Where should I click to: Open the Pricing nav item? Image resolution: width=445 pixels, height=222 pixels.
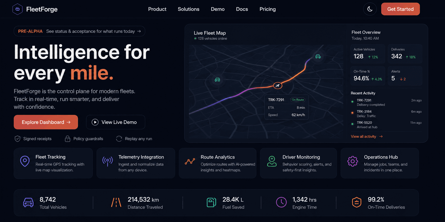coord(267,9)
